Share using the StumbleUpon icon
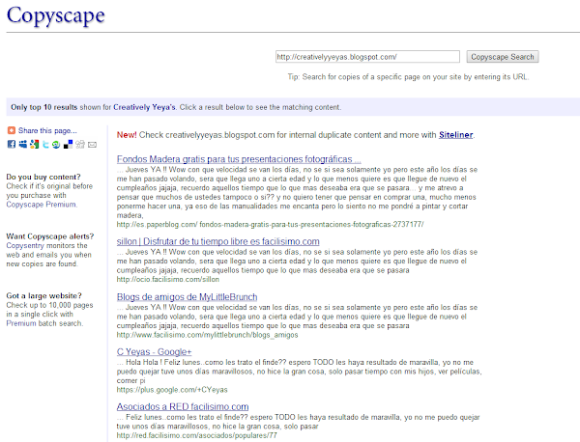 point(56,145)
